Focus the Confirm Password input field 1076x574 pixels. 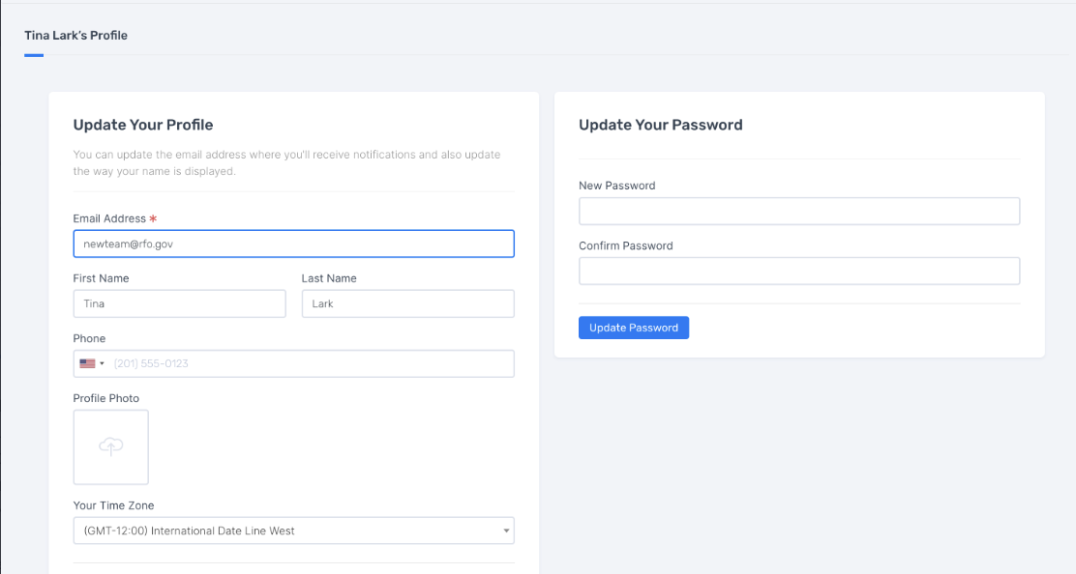[799, 272]
